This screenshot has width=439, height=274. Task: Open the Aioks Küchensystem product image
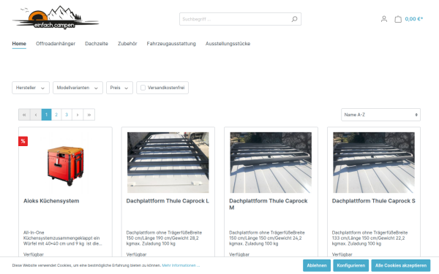65,162
